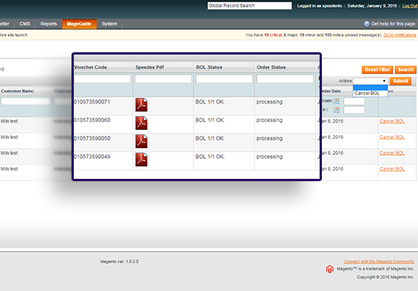418x291 pixels.
Task: Focus the Global Record Search field
Action: (x=250, y=5)
